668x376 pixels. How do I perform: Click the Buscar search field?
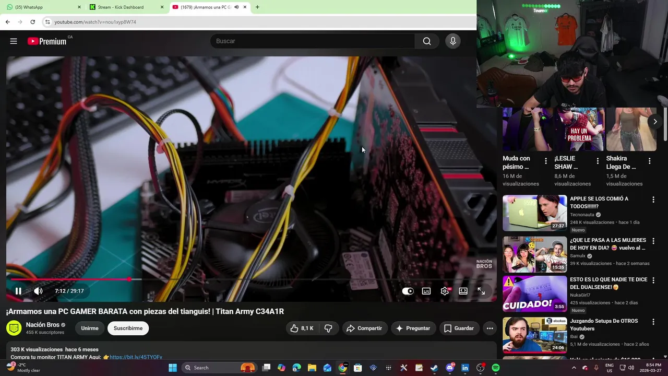(x=313, y=41)
